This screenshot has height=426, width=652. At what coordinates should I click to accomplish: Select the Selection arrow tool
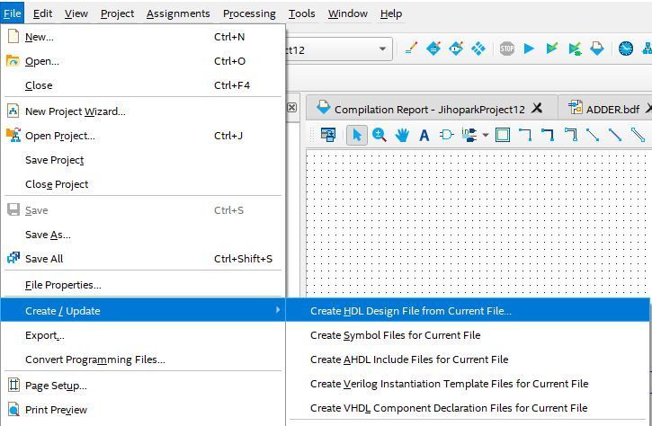[357, 135]
